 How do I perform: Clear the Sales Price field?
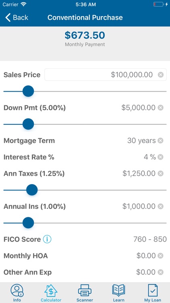coord(161,75)
